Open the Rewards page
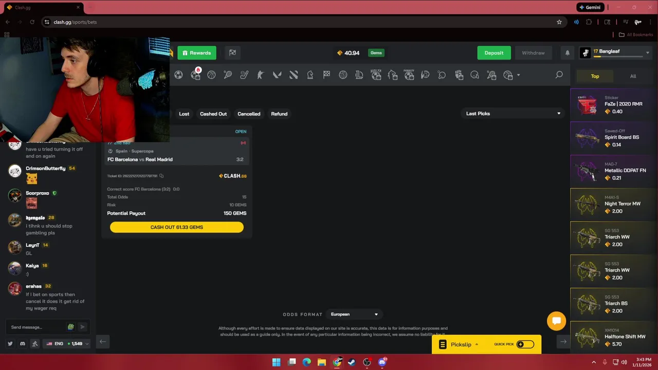658x370 pixels. 197,53
